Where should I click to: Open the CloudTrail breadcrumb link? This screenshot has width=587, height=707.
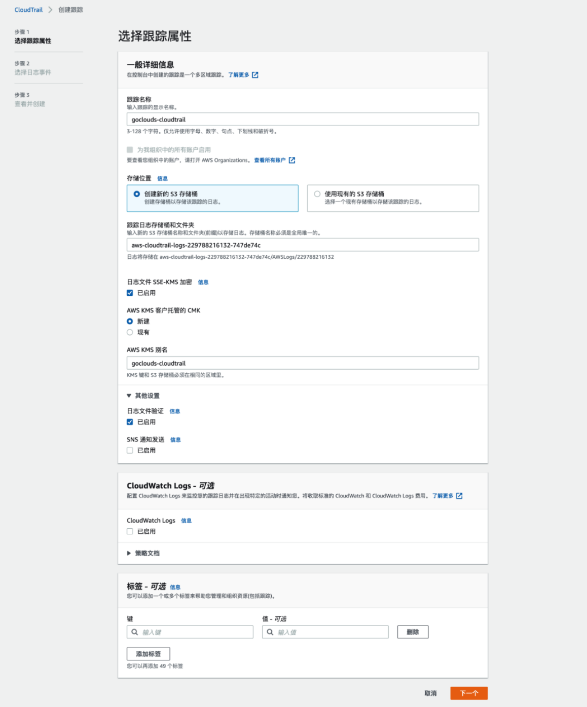29,10
